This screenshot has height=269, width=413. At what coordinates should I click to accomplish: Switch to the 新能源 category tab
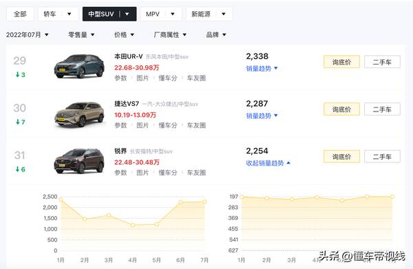click(201, 14)
